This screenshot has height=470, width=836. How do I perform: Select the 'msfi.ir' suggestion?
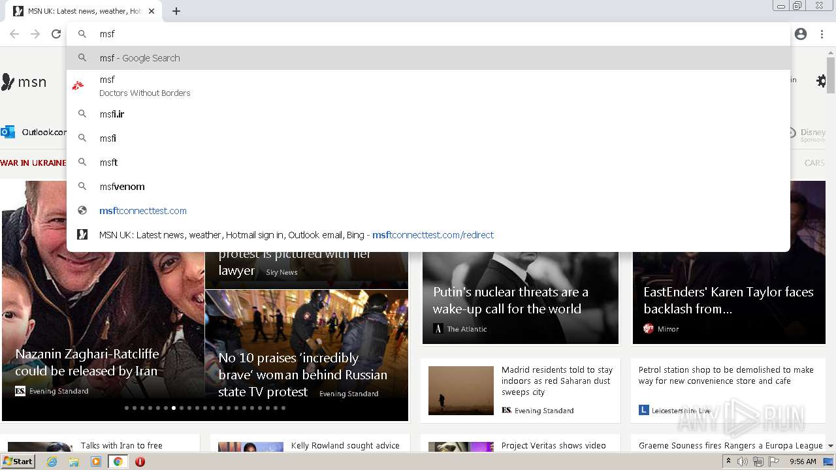(428, 114)
